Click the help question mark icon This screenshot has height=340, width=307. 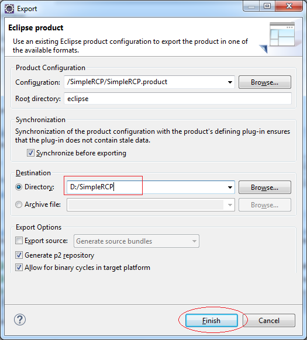click(x=20, y=320)
